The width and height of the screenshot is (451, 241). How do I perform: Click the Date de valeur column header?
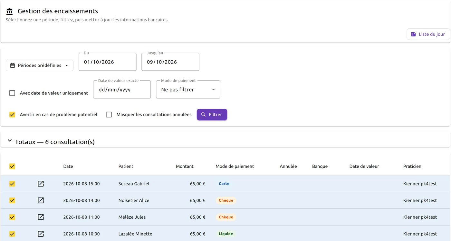pyautogui.click(x=364, y=166)
